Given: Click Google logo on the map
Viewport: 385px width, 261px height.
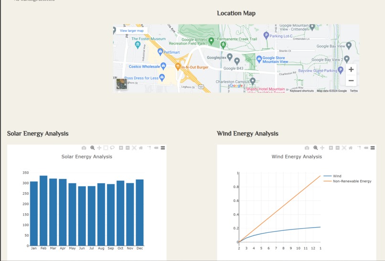Looking at the screenshot, I should (236, 85).
